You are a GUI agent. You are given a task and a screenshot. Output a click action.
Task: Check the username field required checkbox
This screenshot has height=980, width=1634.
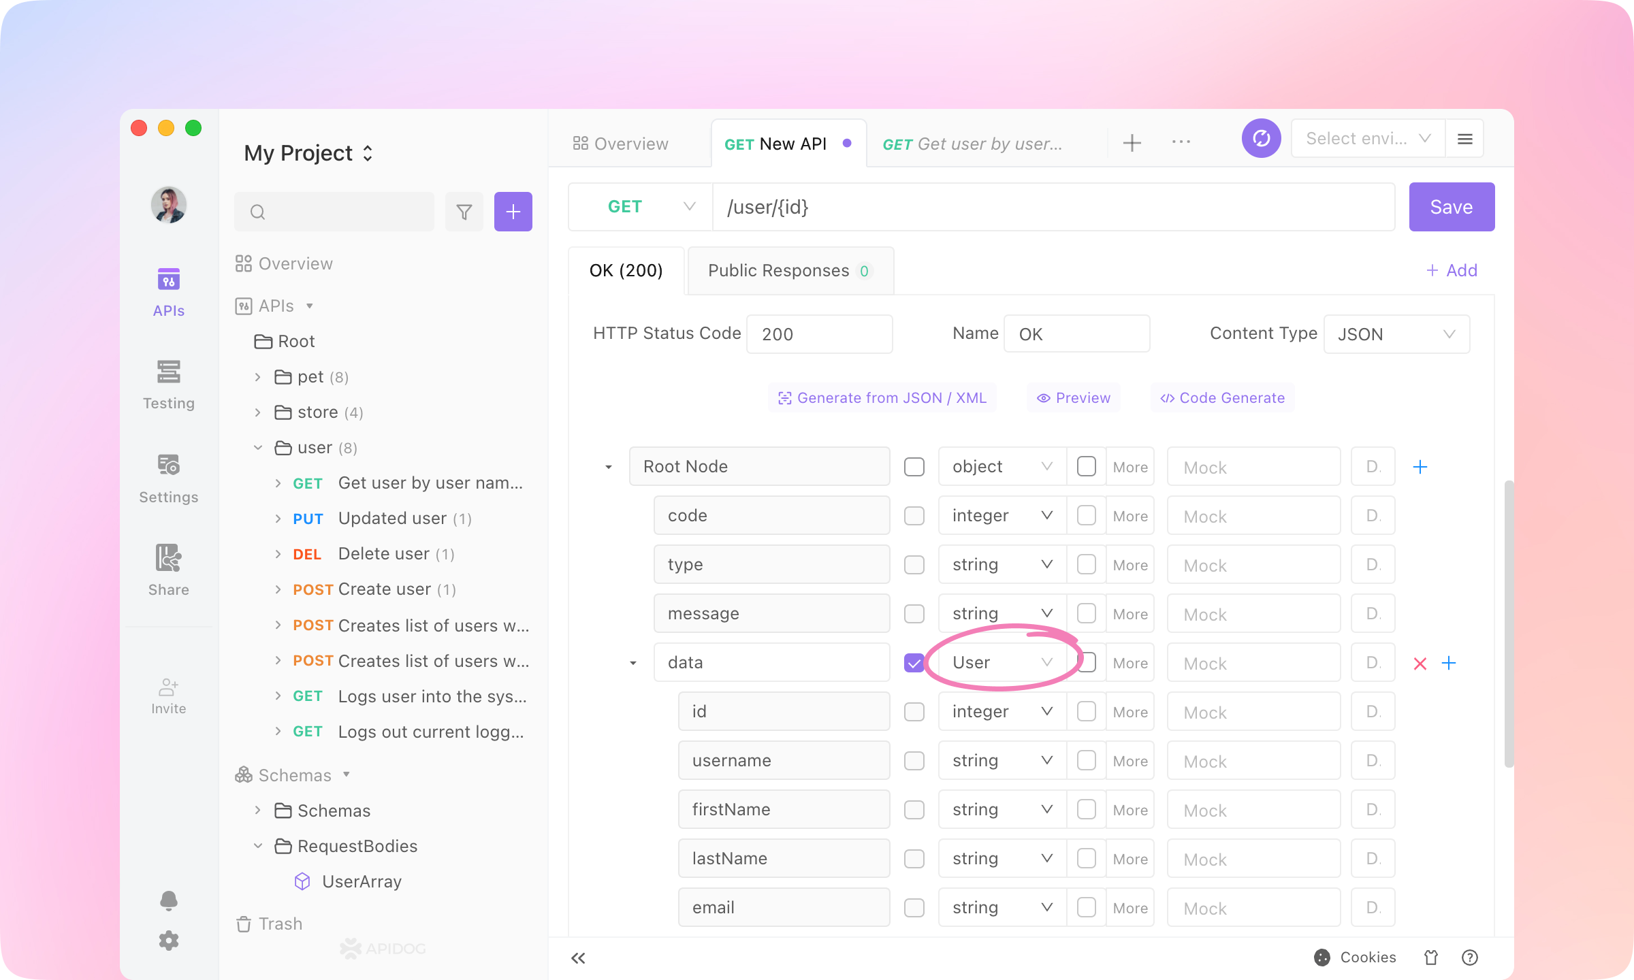[914, 761]
